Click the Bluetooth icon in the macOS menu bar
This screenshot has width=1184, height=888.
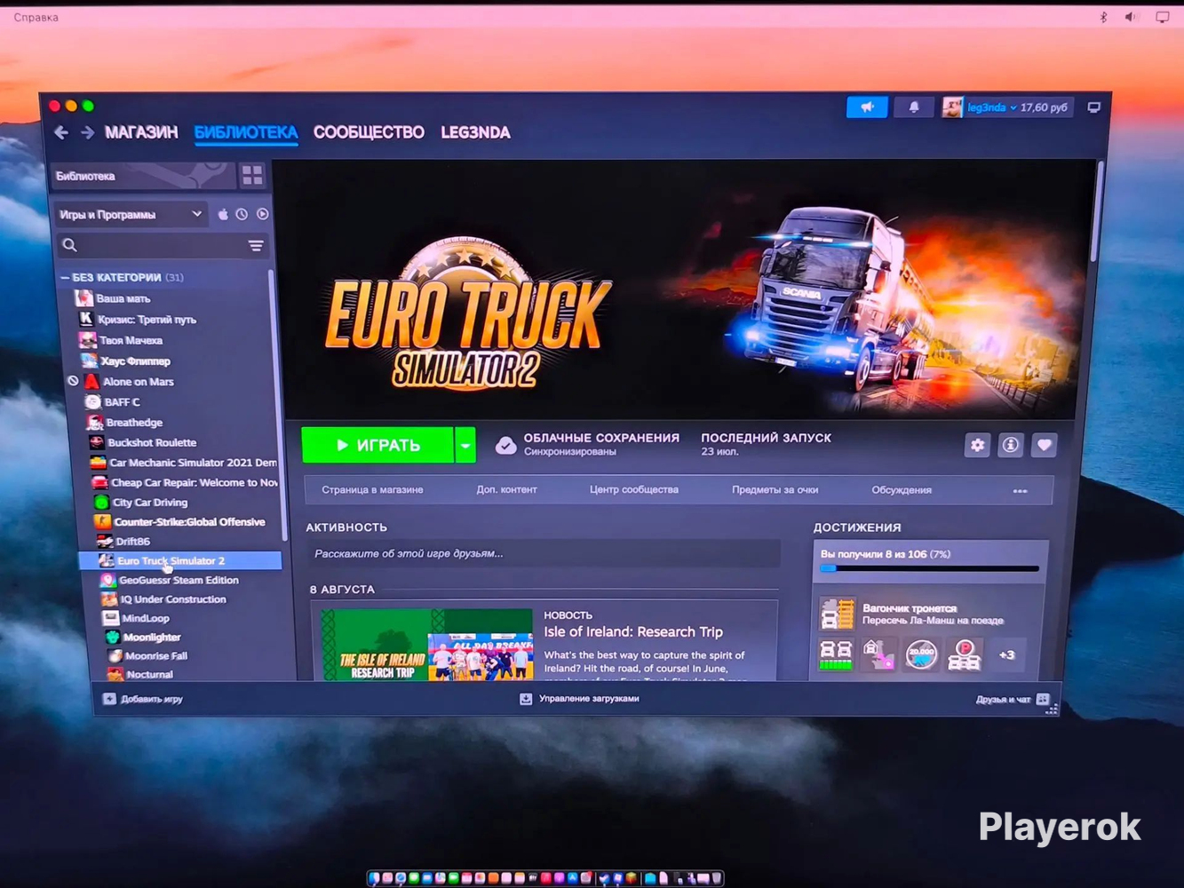[1104, 17]
